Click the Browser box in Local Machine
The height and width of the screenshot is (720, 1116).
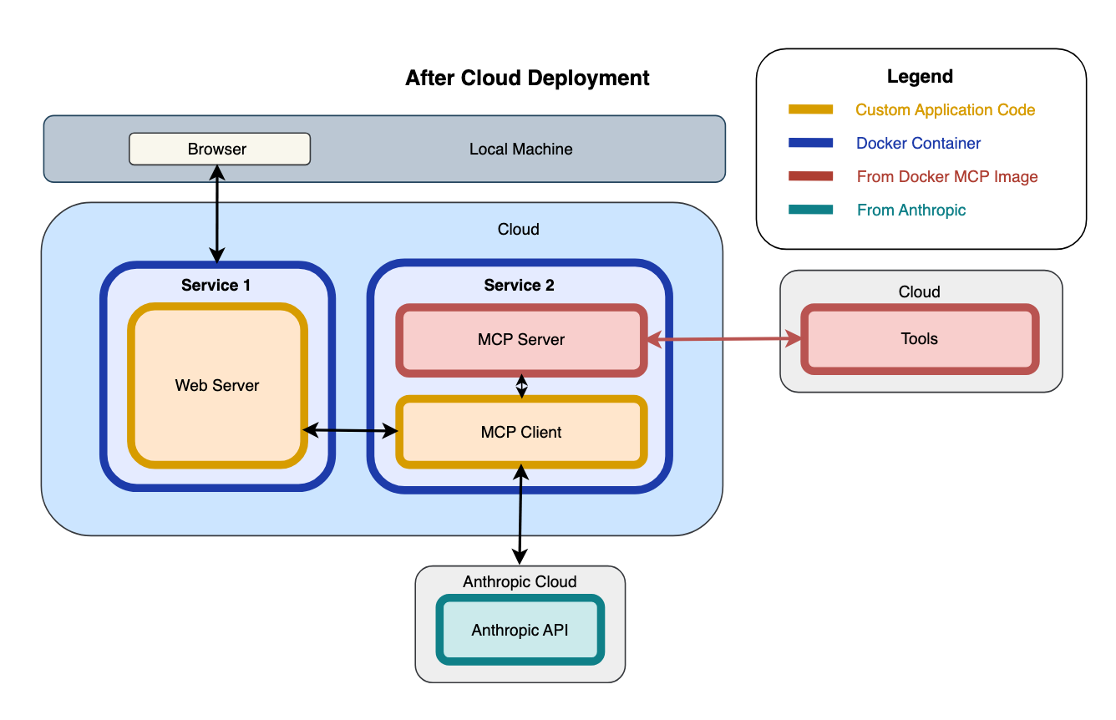tap(219, 150)
